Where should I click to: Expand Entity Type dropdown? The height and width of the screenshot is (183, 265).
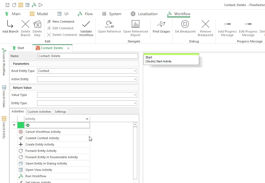click(x=135, y=103)
